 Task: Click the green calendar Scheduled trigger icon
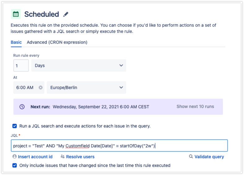(x=16, y=14)
